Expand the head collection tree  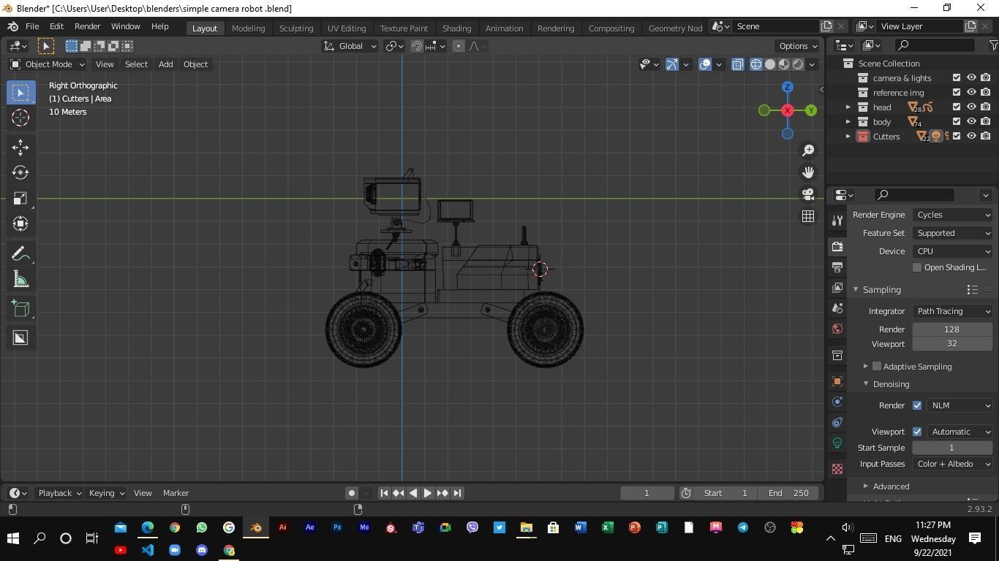click(x=848, y=107)
